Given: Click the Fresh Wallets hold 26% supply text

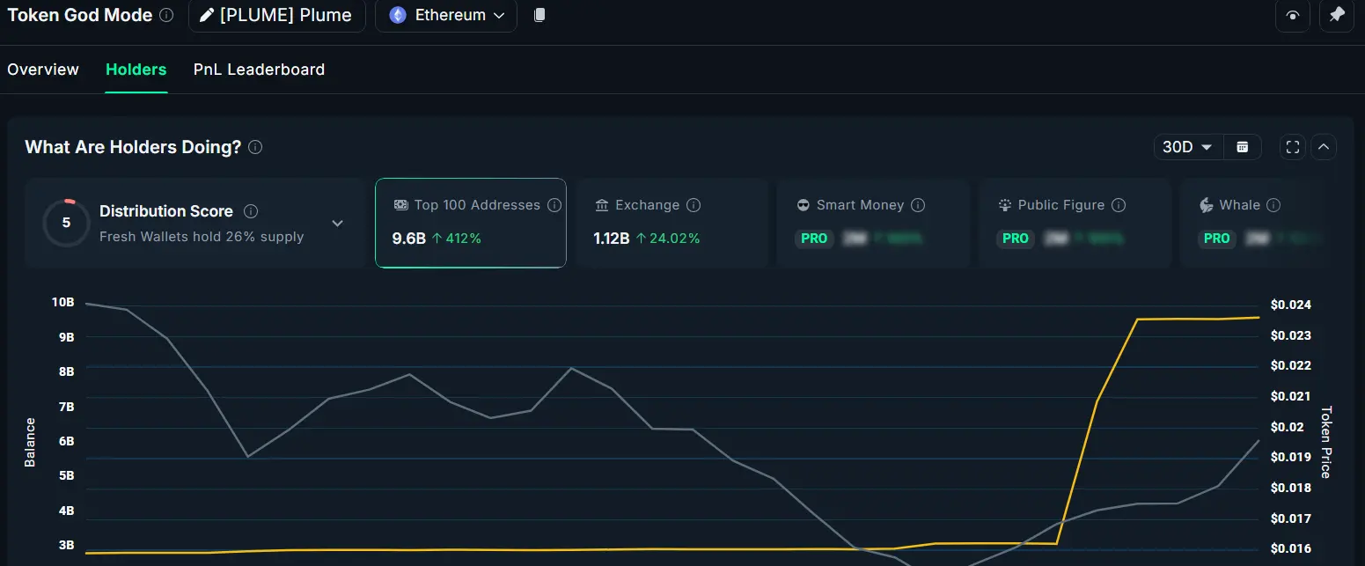Looking at the screenshot, I should click(202, 236).
